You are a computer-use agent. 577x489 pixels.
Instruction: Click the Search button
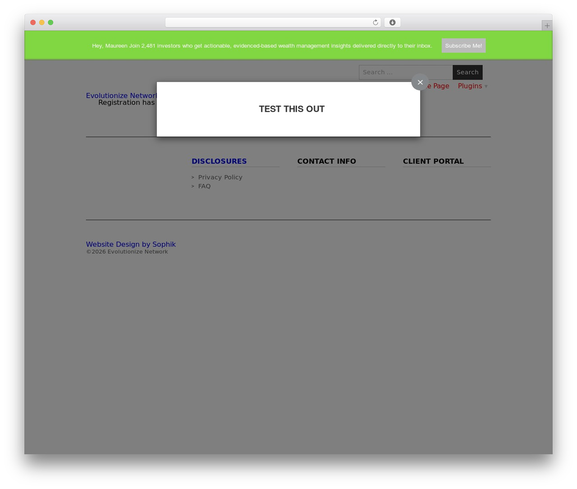point(467,72)
